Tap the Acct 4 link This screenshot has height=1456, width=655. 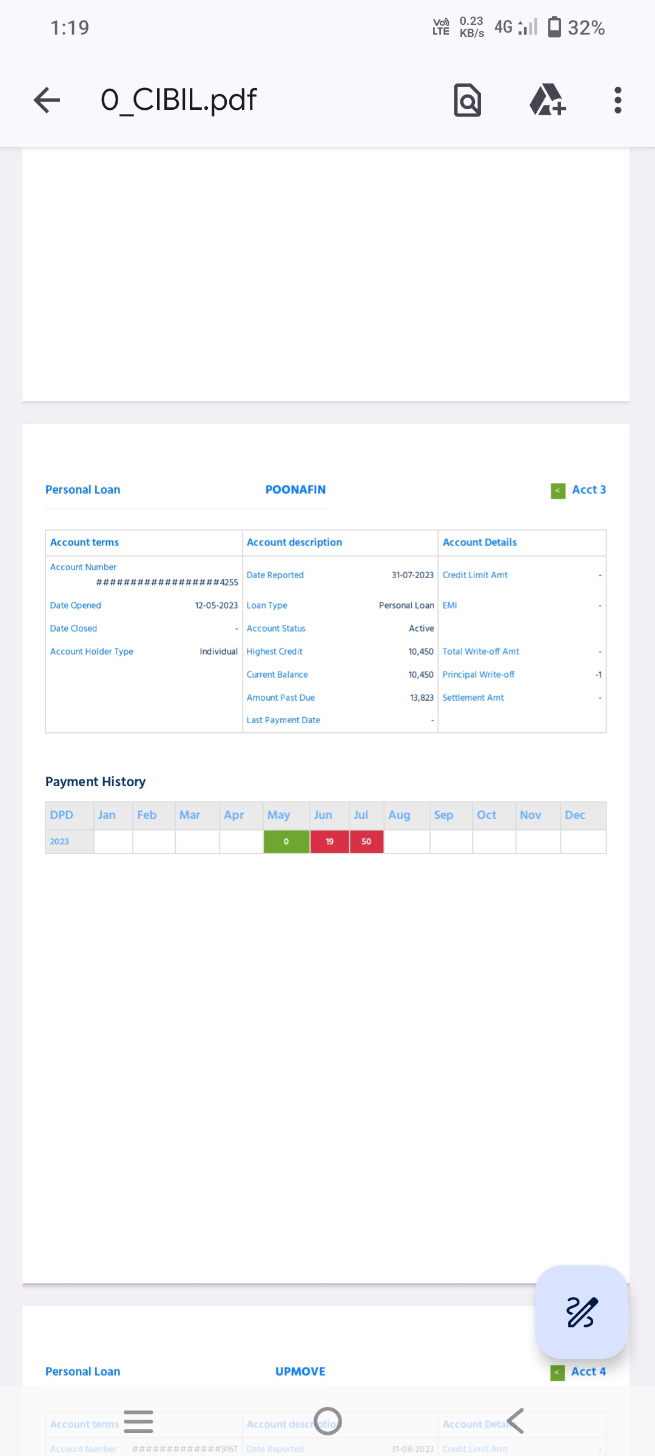[x=588, y=1372]
